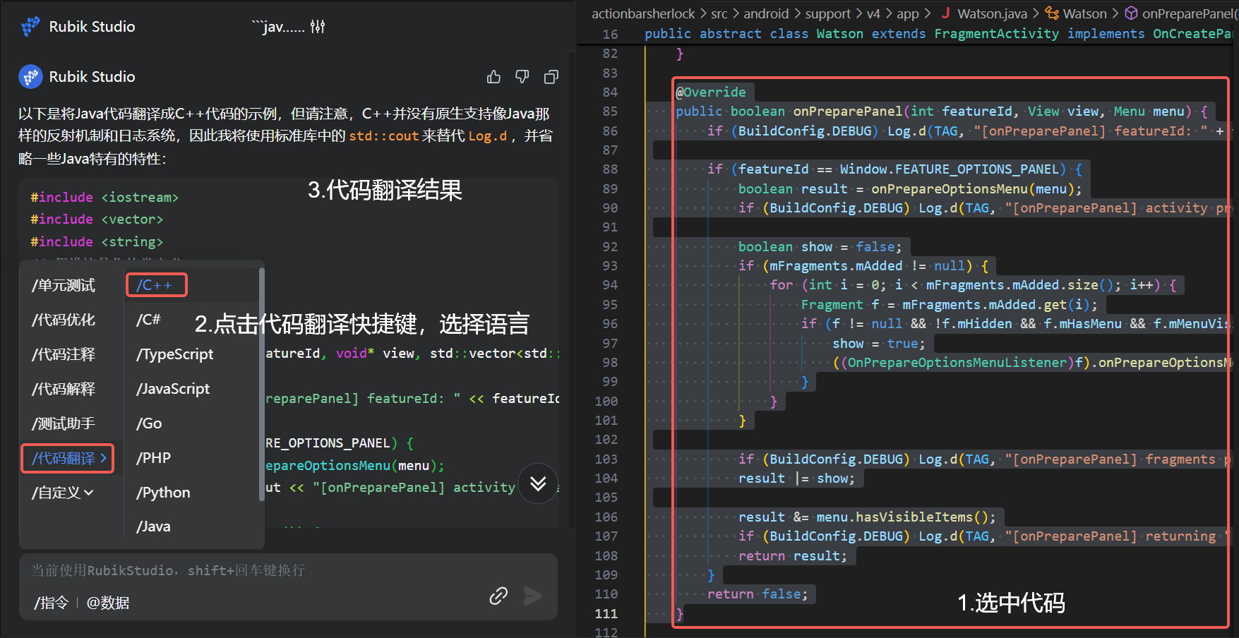Open the Watson.java breadcrumb segment
This screenshot has width=1239, height=638.
(x=992, y=13)
